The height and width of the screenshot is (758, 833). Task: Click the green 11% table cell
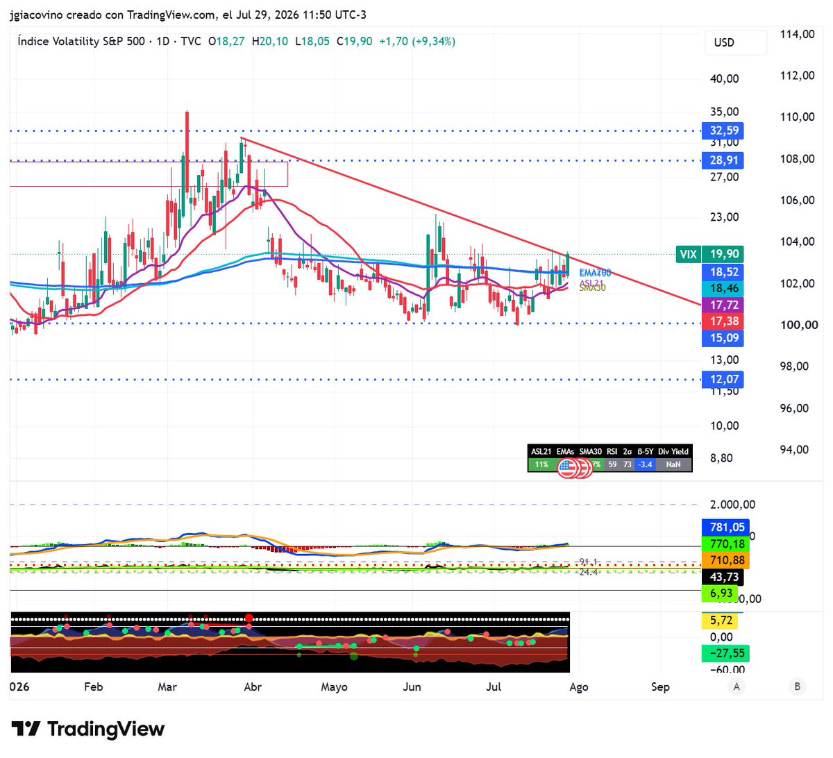(x=541, y=464)
